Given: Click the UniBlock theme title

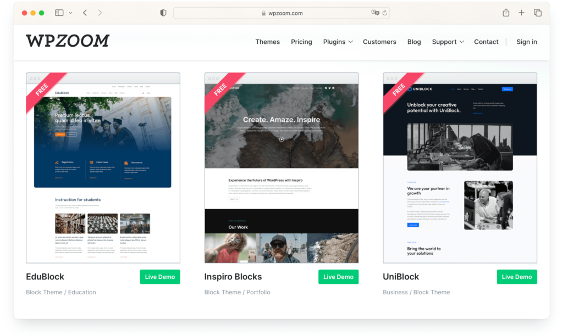Looking at the screenshot, I should click(x=401, y=277).
